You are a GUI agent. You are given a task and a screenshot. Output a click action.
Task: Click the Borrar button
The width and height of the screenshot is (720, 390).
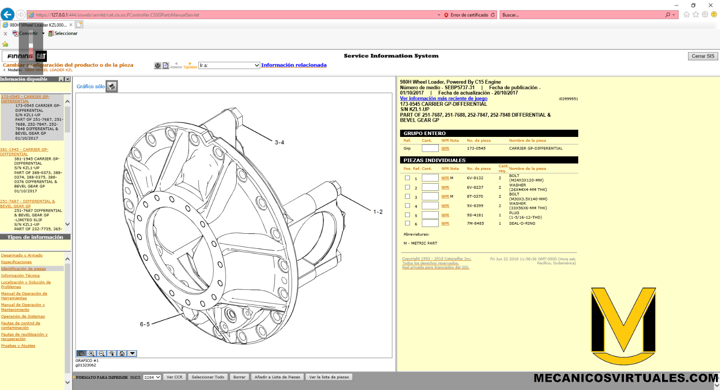point(239,377)
